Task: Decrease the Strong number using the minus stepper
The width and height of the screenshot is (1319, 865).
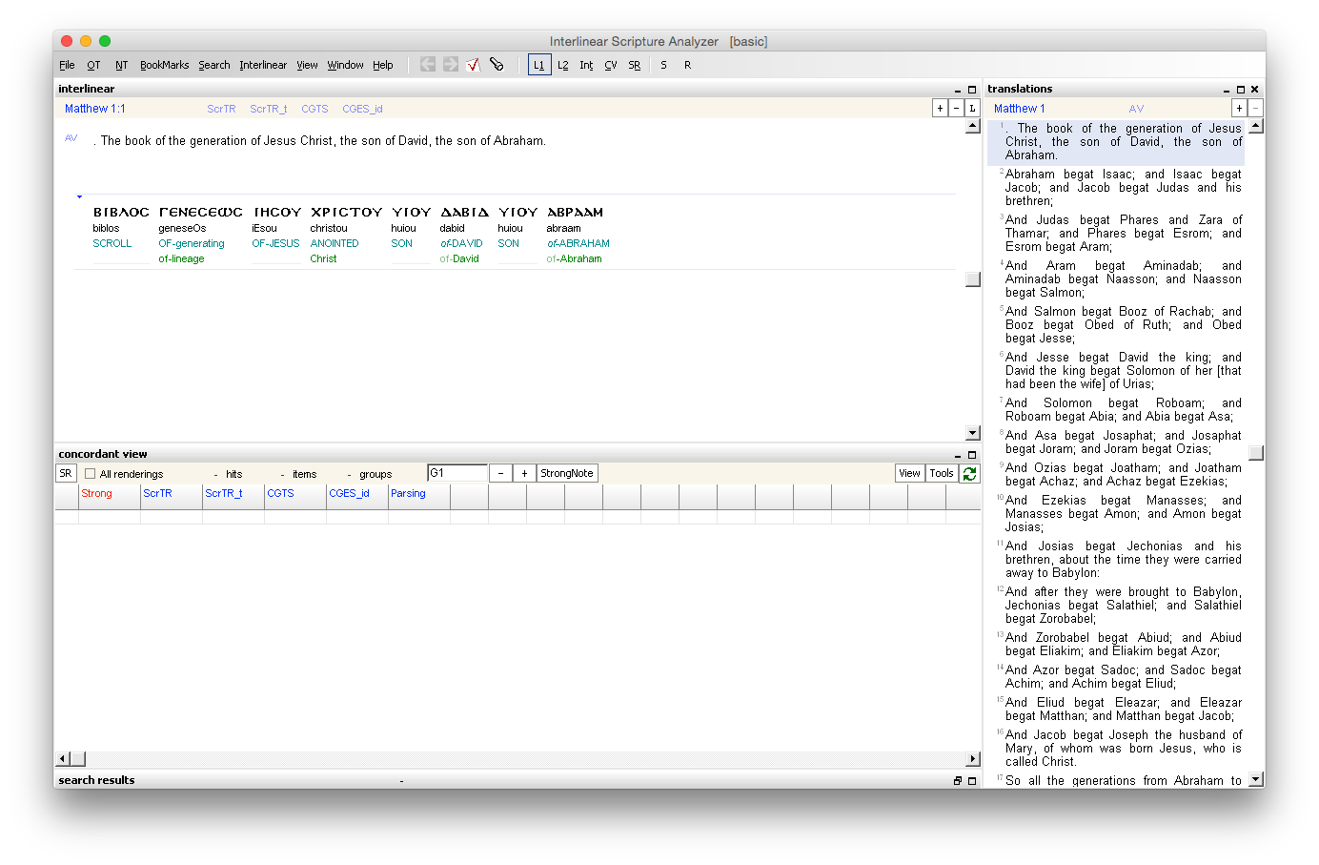Action: click(500, 472)
